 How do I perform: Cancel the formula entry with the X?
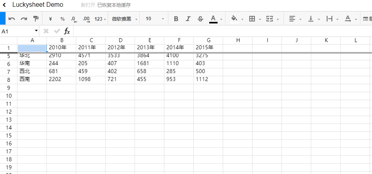click(46, 31)
